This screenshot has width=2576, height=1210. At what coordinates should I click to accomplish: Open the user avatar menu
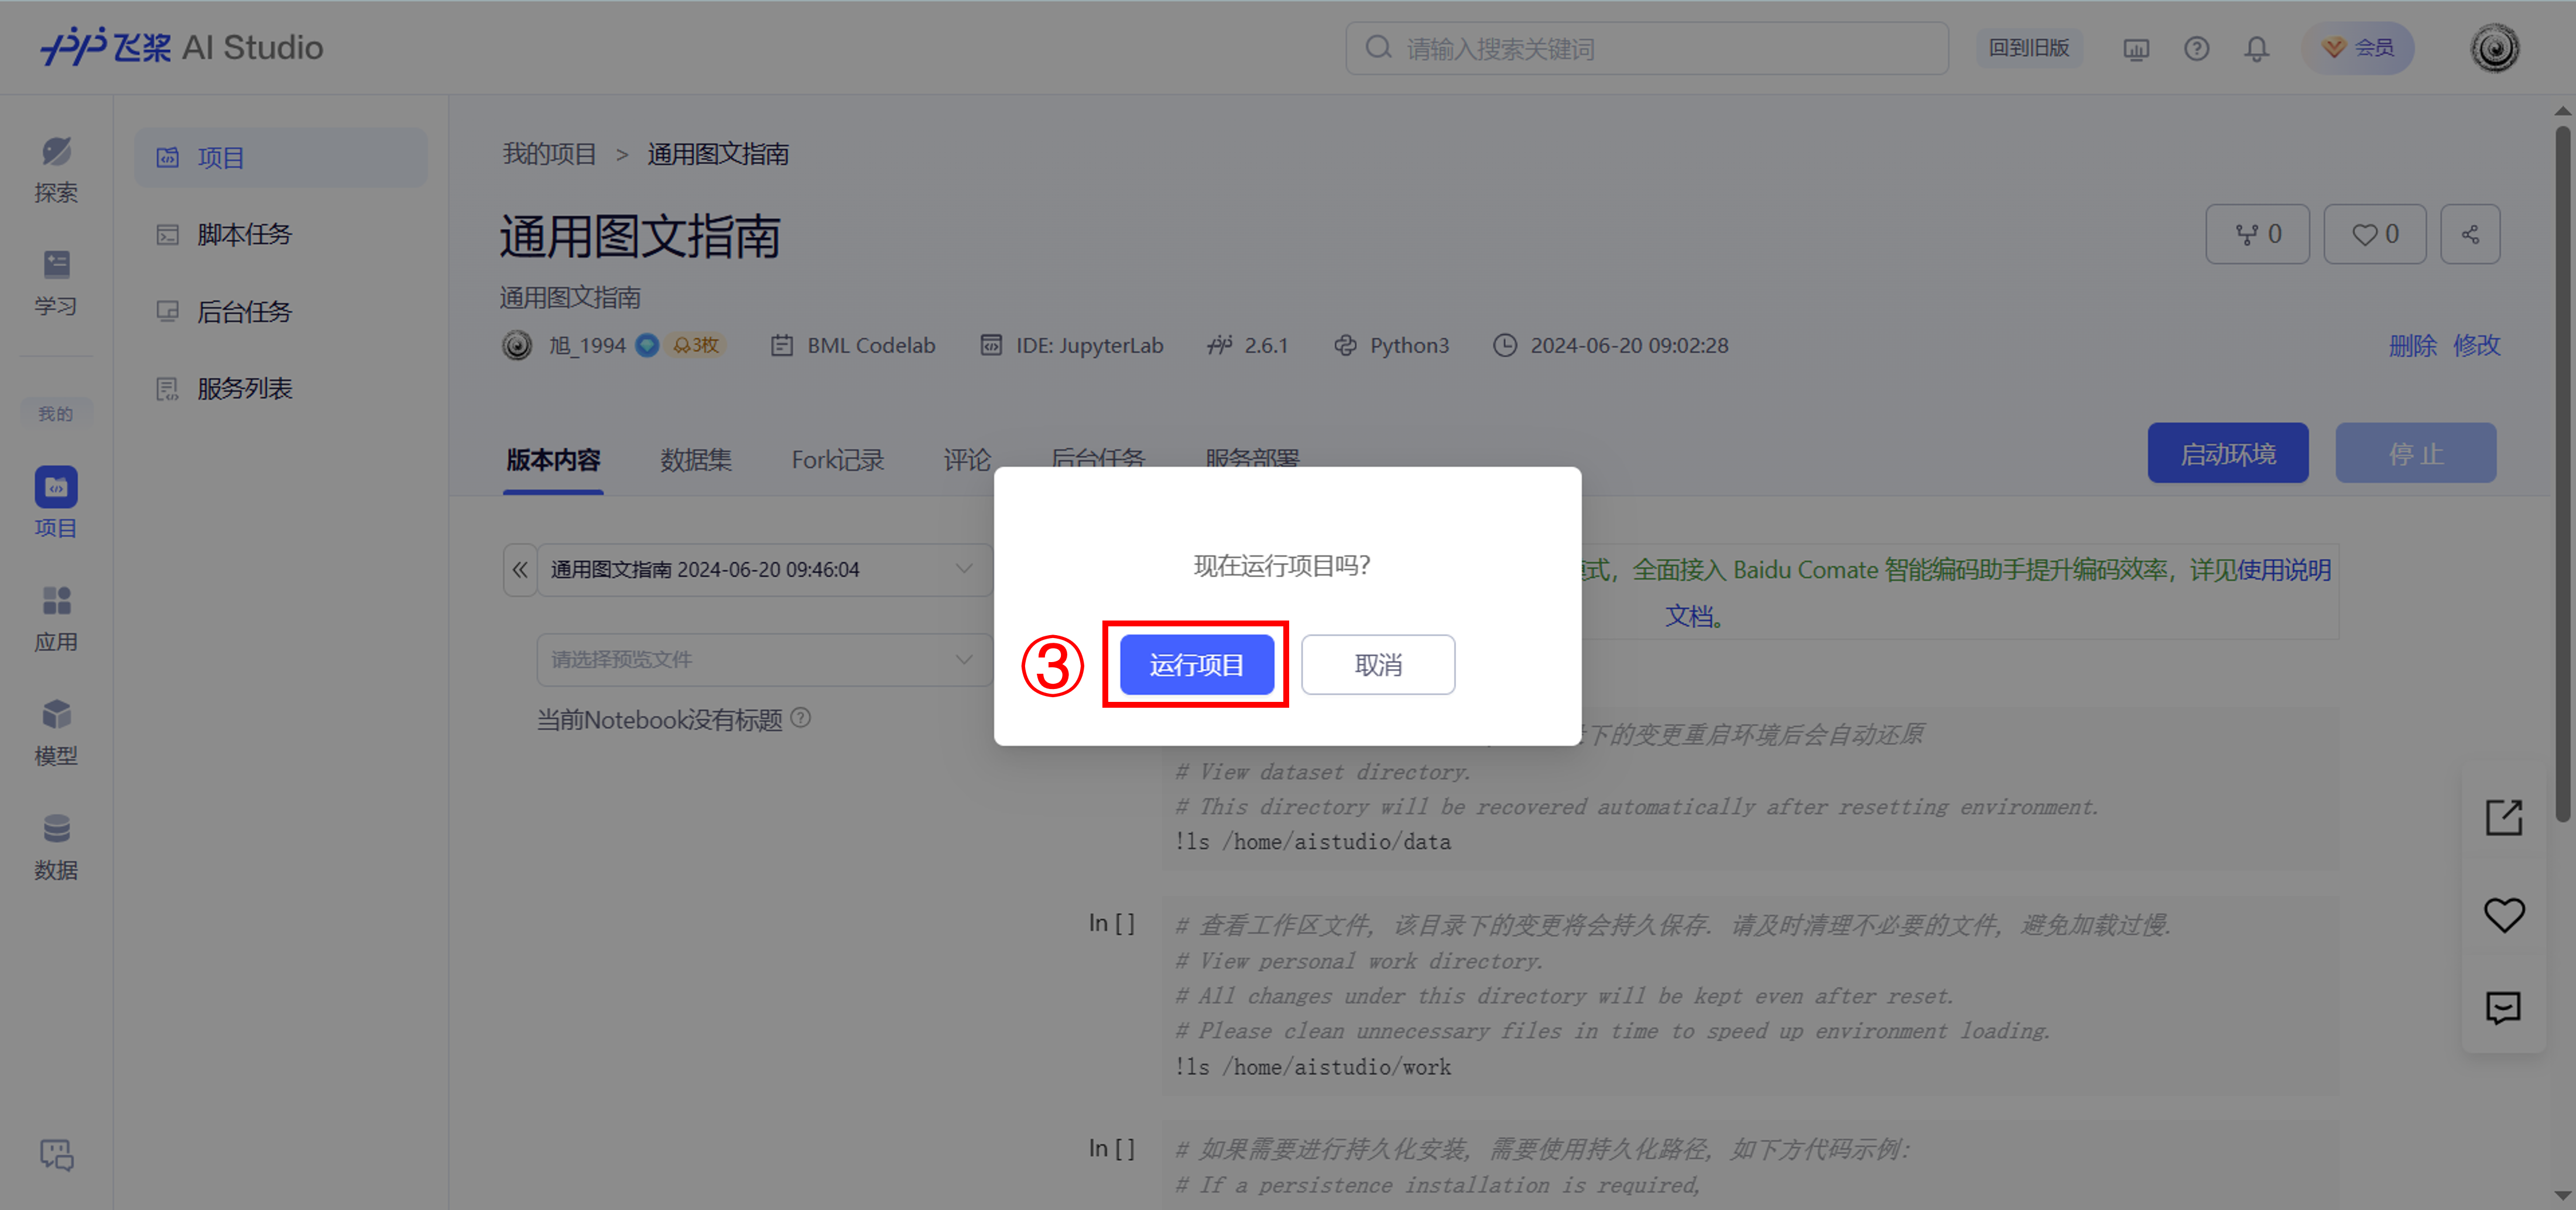click(2493, 47)
